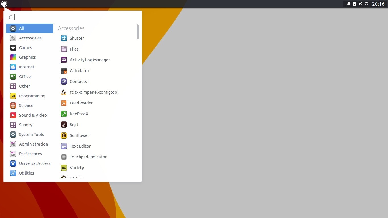
Task: Click the "Text Editor" label
Action: [x=80, y=146]
